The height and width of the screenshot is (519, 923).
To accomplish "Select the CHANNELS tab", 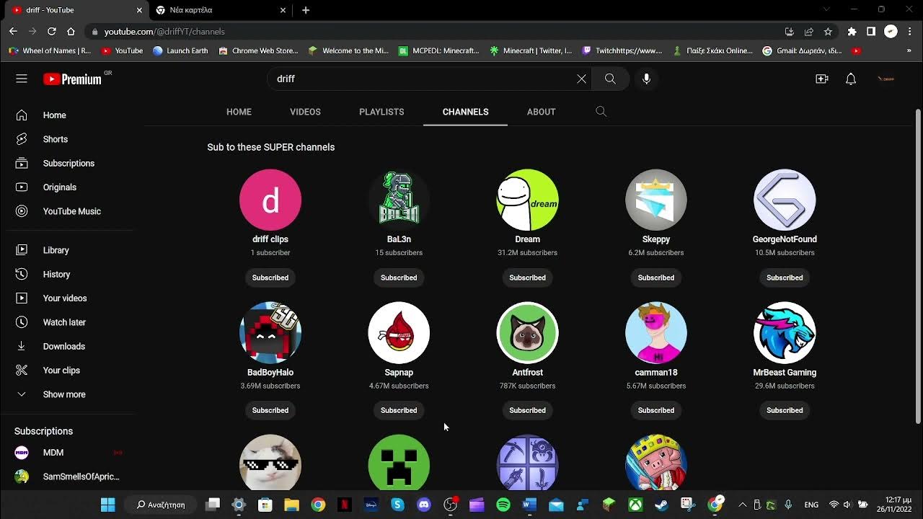I will click(465, 112).
